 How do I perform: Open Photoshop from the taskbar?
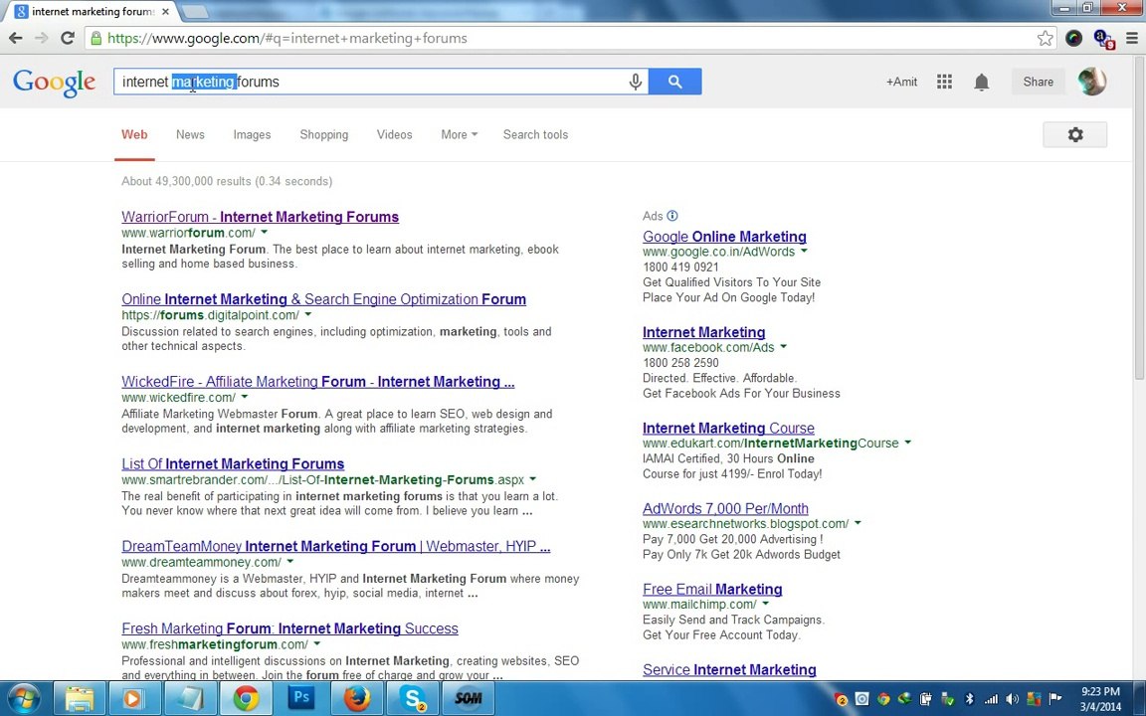[301, 698]
